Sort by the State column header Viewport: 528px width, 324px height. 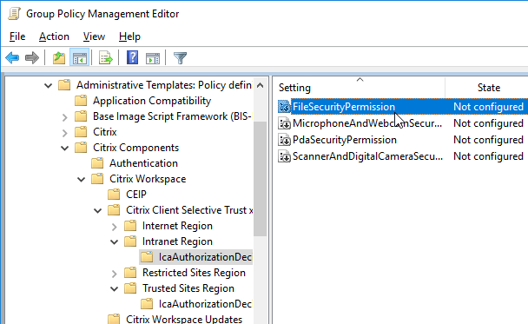(489, 88)
